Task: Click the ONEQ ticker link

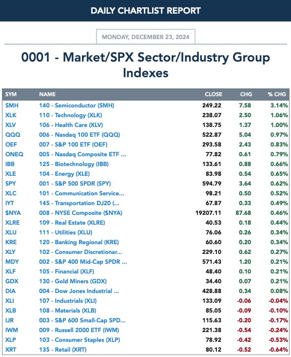Action: (x=14, y=154)
